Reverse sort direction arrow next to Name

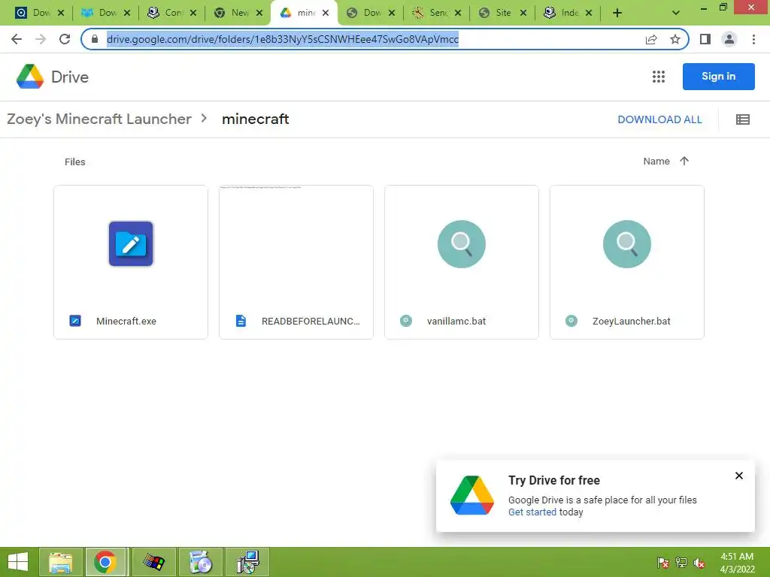coord(684,161)
